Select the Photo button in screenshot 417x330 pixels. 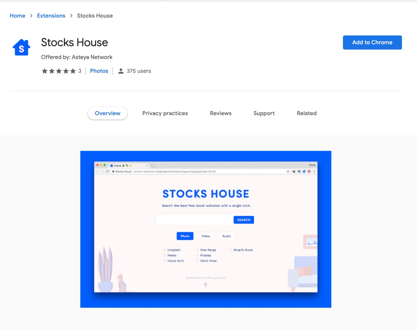click(185, 236)
